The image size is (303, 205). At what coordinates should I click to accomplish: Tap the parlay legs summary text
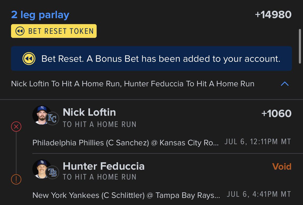[x=133, y=84]
